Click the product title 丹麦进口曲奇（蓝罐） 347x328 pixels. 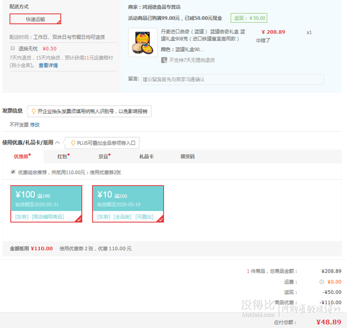click(x=203, y=35)
